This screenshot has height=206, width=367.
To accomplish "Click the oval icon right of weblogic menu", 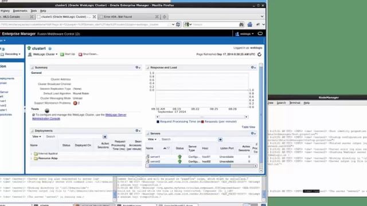I will pos(260,34).
